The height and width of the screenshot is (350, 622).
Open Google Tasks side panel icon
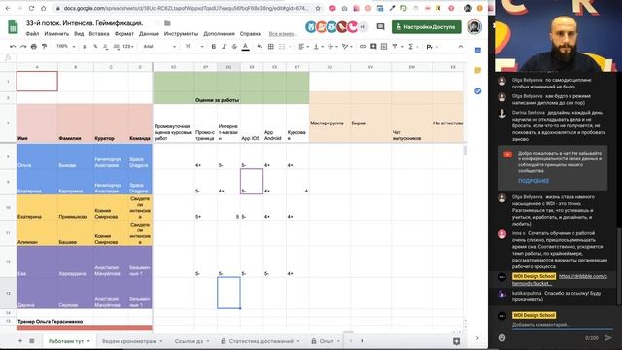(478, 91)
